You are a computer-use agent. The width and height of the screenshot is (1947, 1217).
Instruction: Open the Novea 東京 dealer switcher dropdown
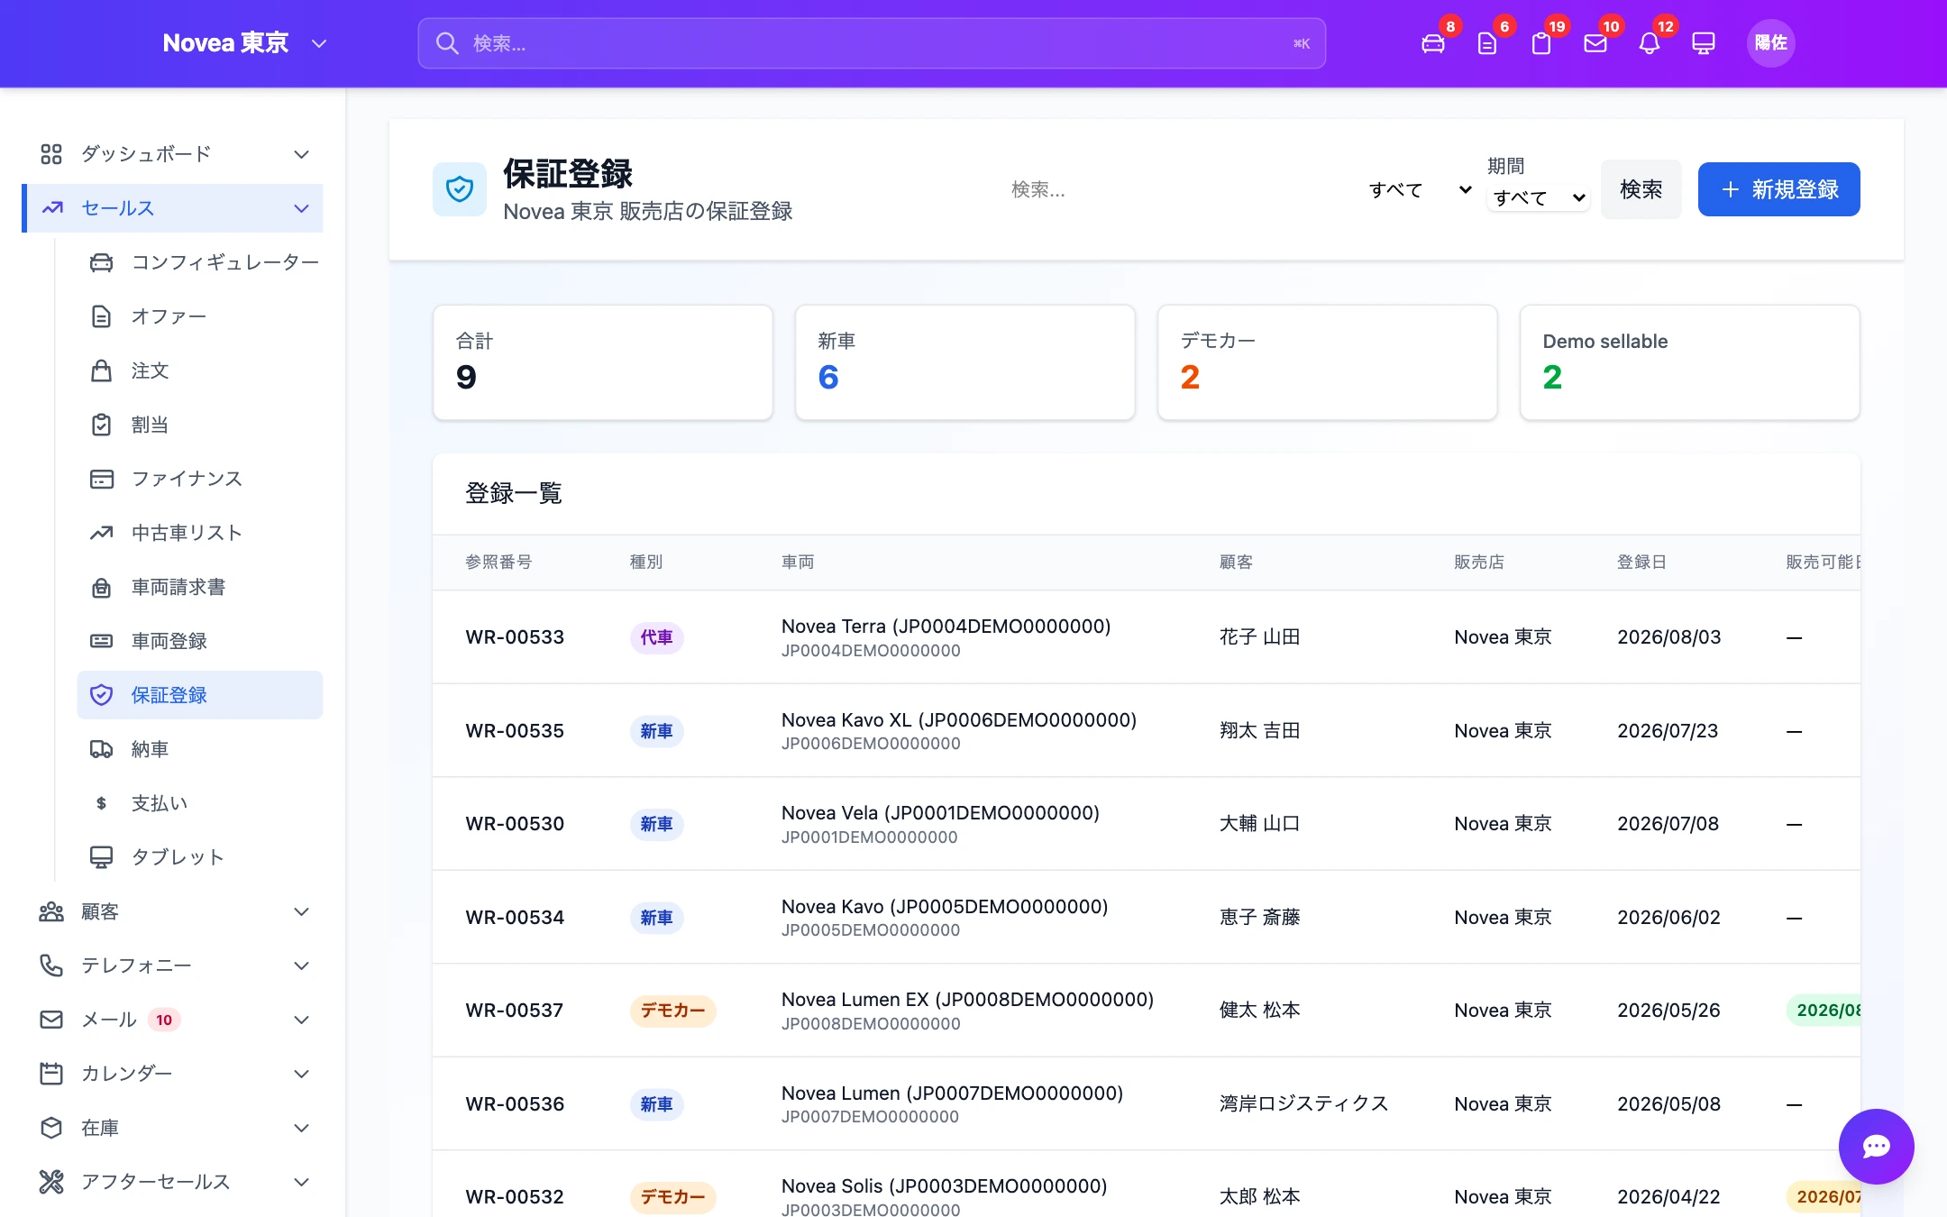[x=244, y=43]
